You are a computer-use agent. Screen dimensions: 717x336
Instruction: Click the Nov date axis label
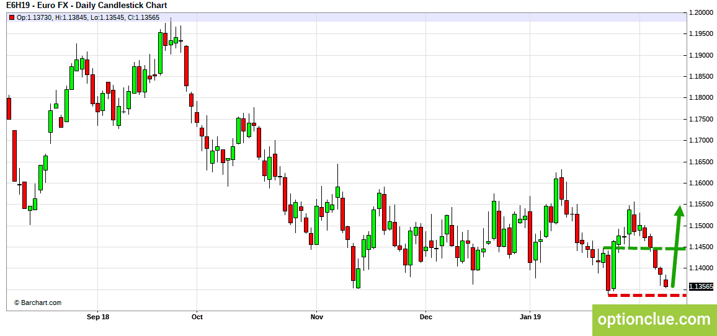tap(316, 316)
